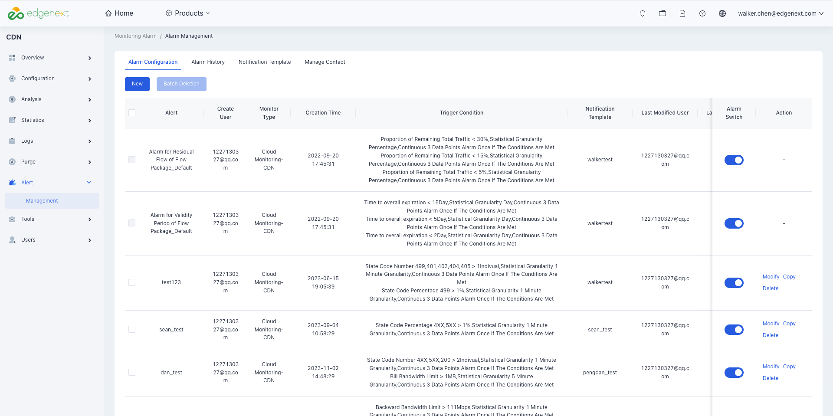Click the notification bell icon
Viewport: 833px width, 416px height.
(643, 13)
